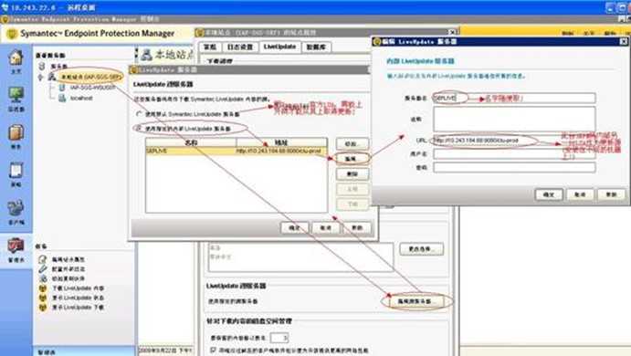Click the Show LiveUpdate Downloads task link
Viewport: 631px width, 356px height.
(x=78, y=308)
